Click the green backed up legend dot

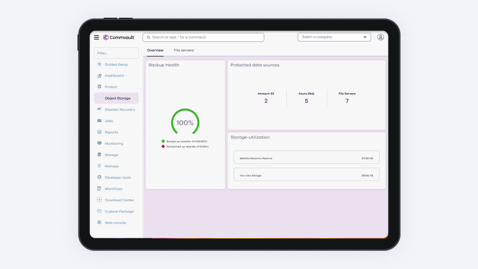click(163, 141)
